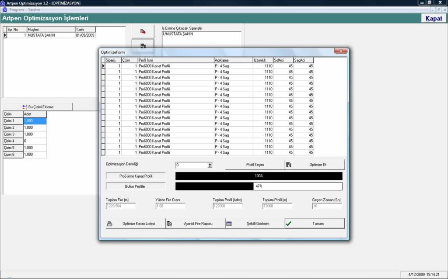The height and width of the screenshot is (279, 448).
Task: Click the Şekilli Gösterim window icon
Action: [229, 223]
